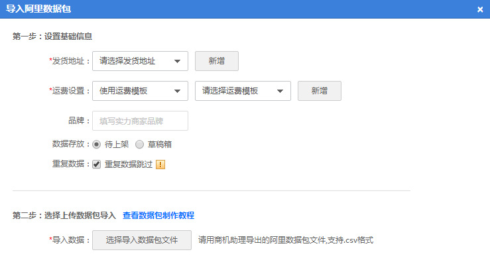The width and height of the screenshot is (490, 276).
Task: Select the 待上架 radio option
Action: point(97,145)
